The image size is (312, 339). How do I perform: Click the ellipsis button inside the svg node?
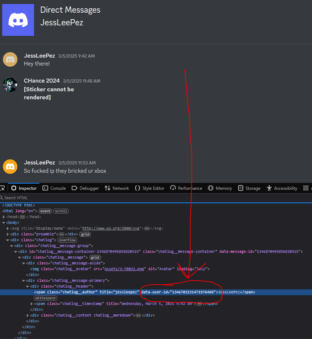[x=147, y=229]
